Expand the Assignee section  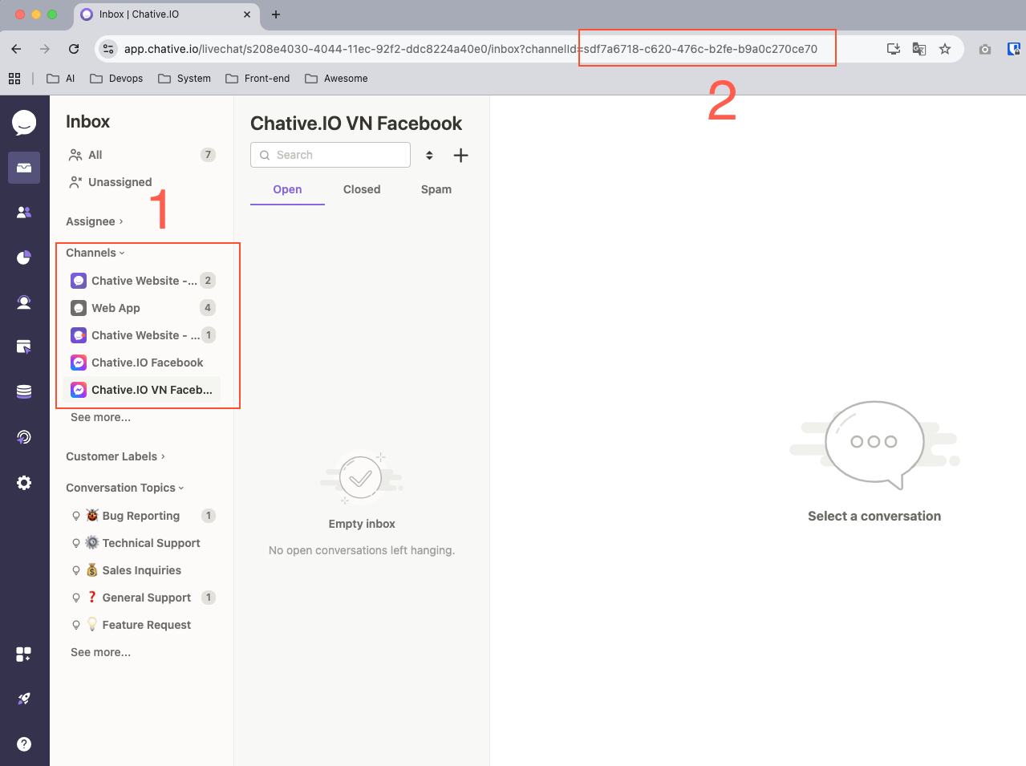point(94,221)
